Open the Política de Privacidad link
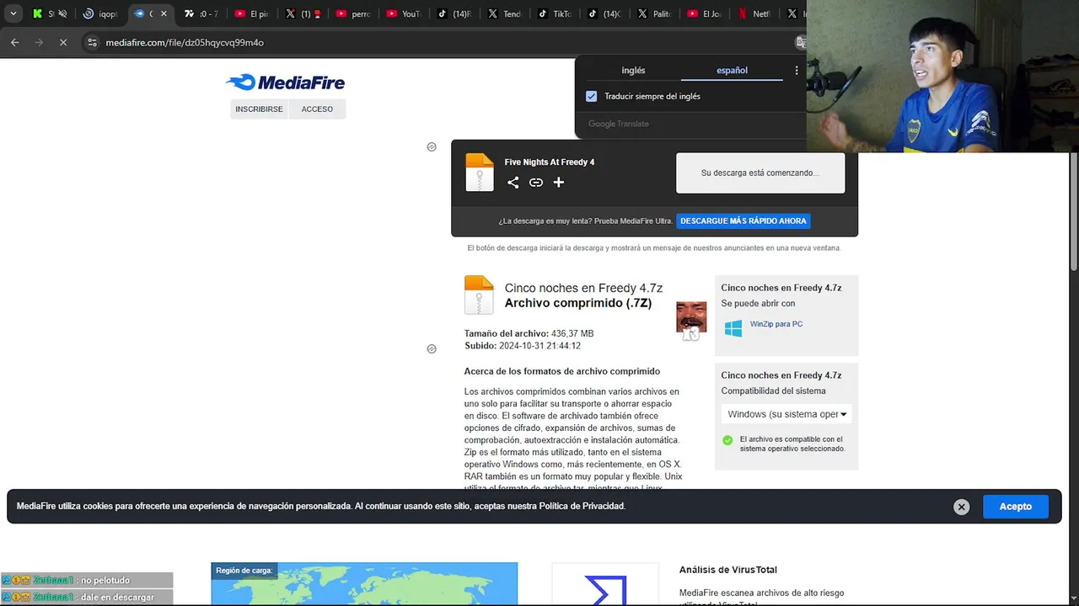 (582, 506)
